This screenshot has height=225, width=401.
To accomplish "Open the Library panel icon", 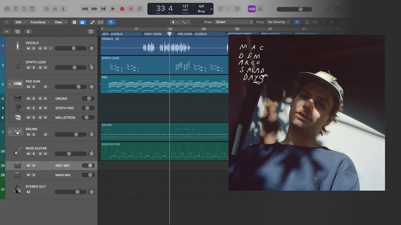I will coord(8,9).
